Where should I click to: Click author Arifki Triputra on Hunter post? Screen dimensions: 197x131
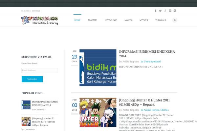coord(131,110)
